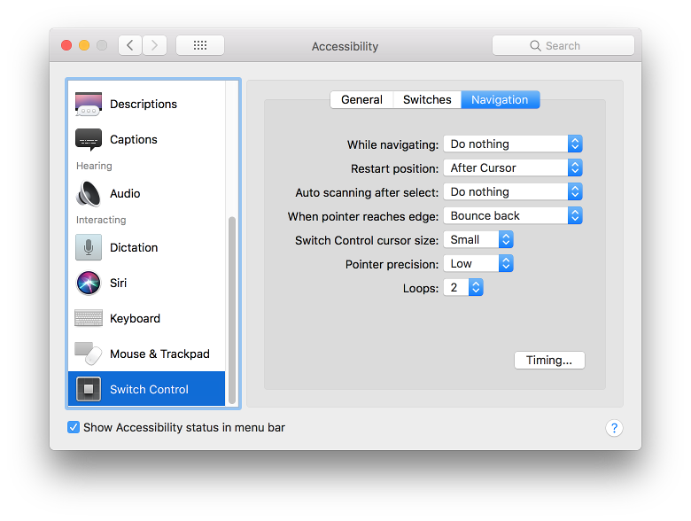Select the Mouse & Trackpad icon

[x=89, y=354]
